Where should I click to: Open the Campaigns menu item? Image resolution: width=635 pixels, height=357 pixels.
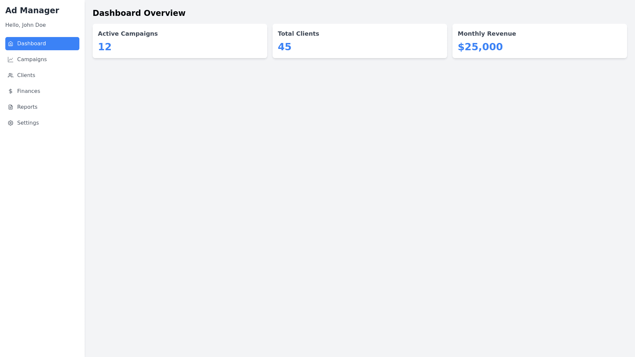(32, 59)
